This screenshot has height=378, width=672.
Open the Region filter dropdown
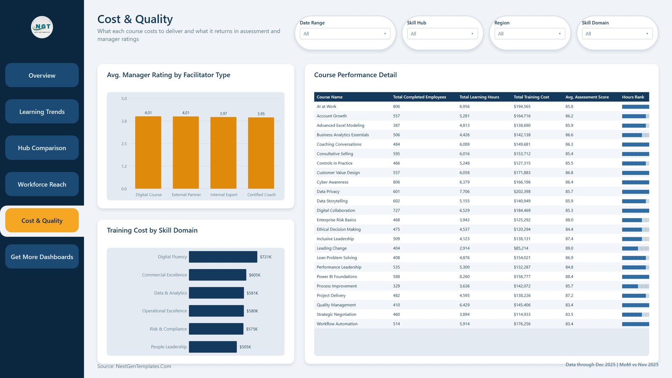point(530,34)
